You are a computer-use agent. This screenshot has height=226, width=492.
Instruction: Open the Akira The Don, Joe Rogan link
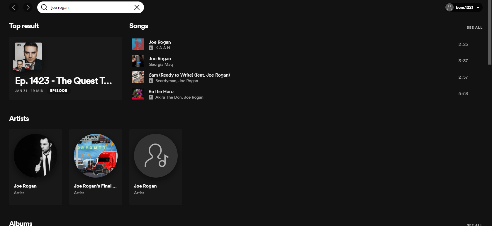[179, 97]
